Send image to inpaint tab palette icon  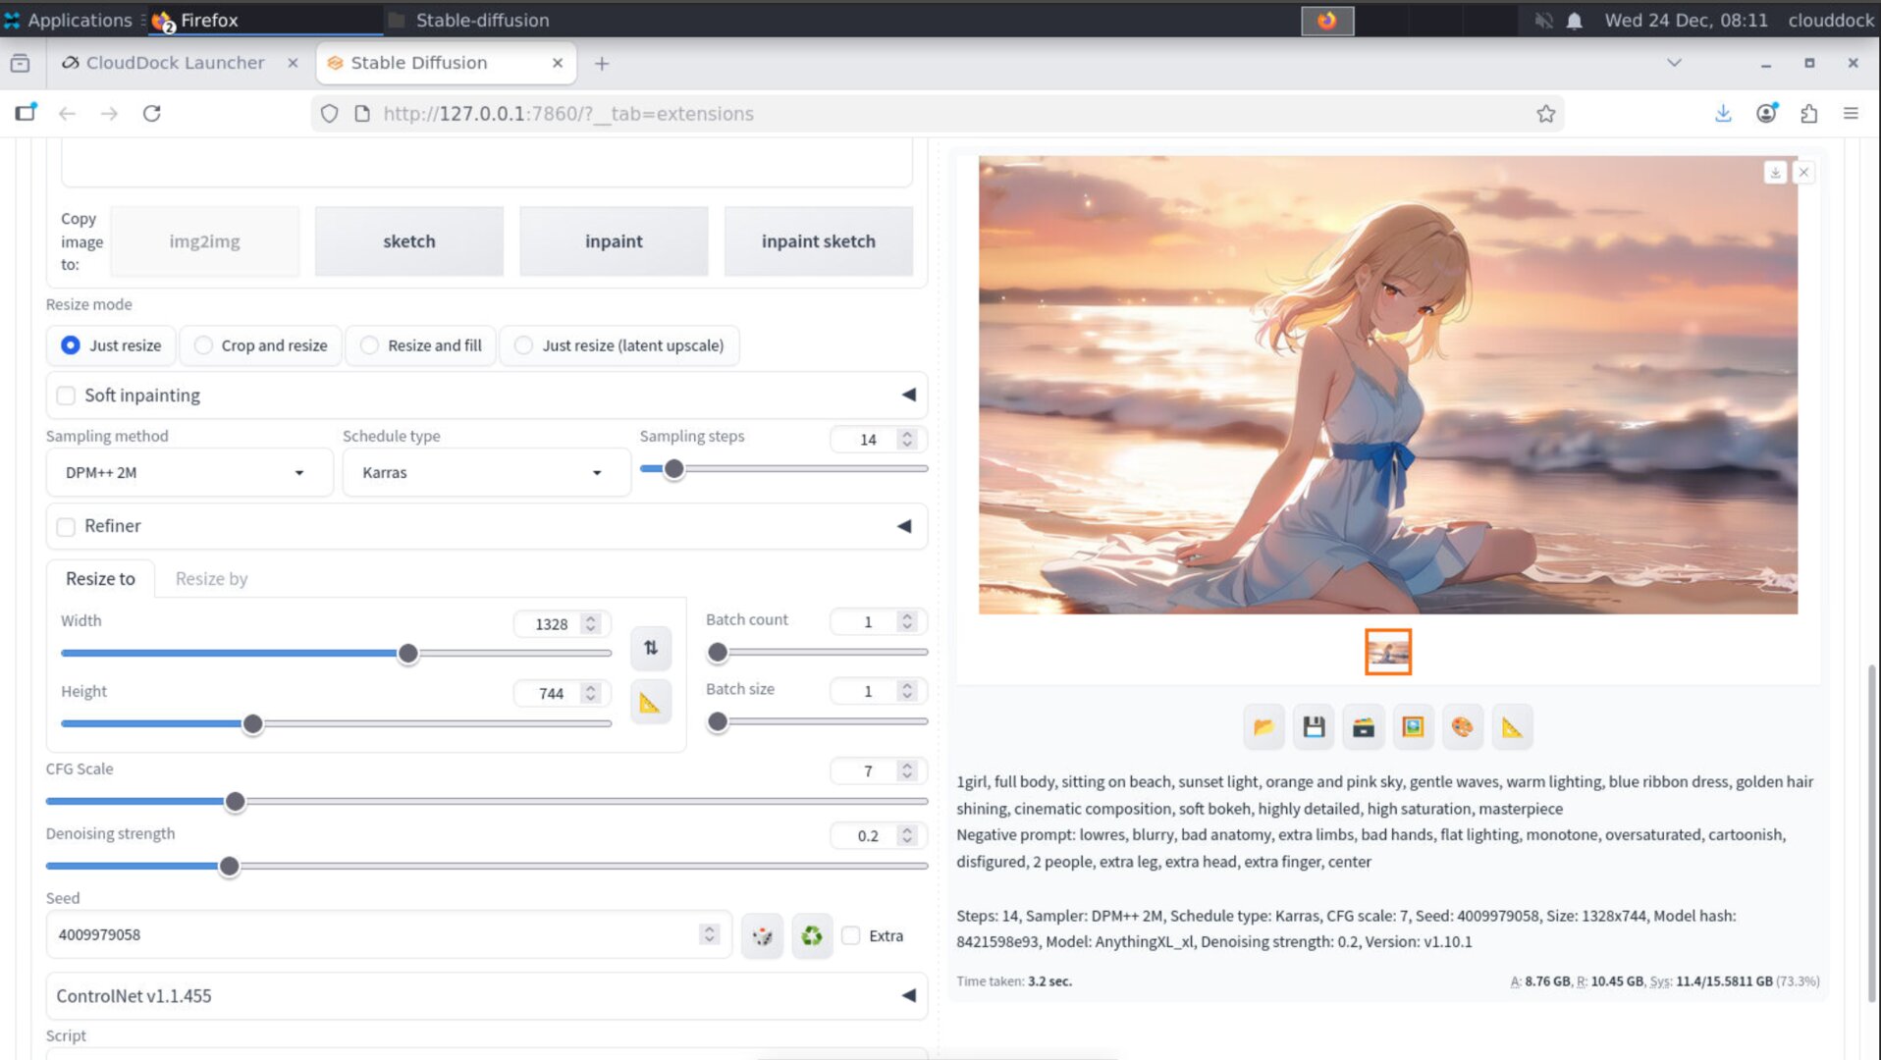pos(1462,727)
